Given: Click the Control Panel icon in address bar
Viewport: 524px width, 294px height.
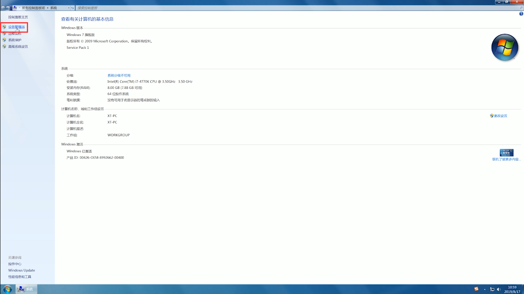Looking at the screenshot, I should (x=15, y=8).
